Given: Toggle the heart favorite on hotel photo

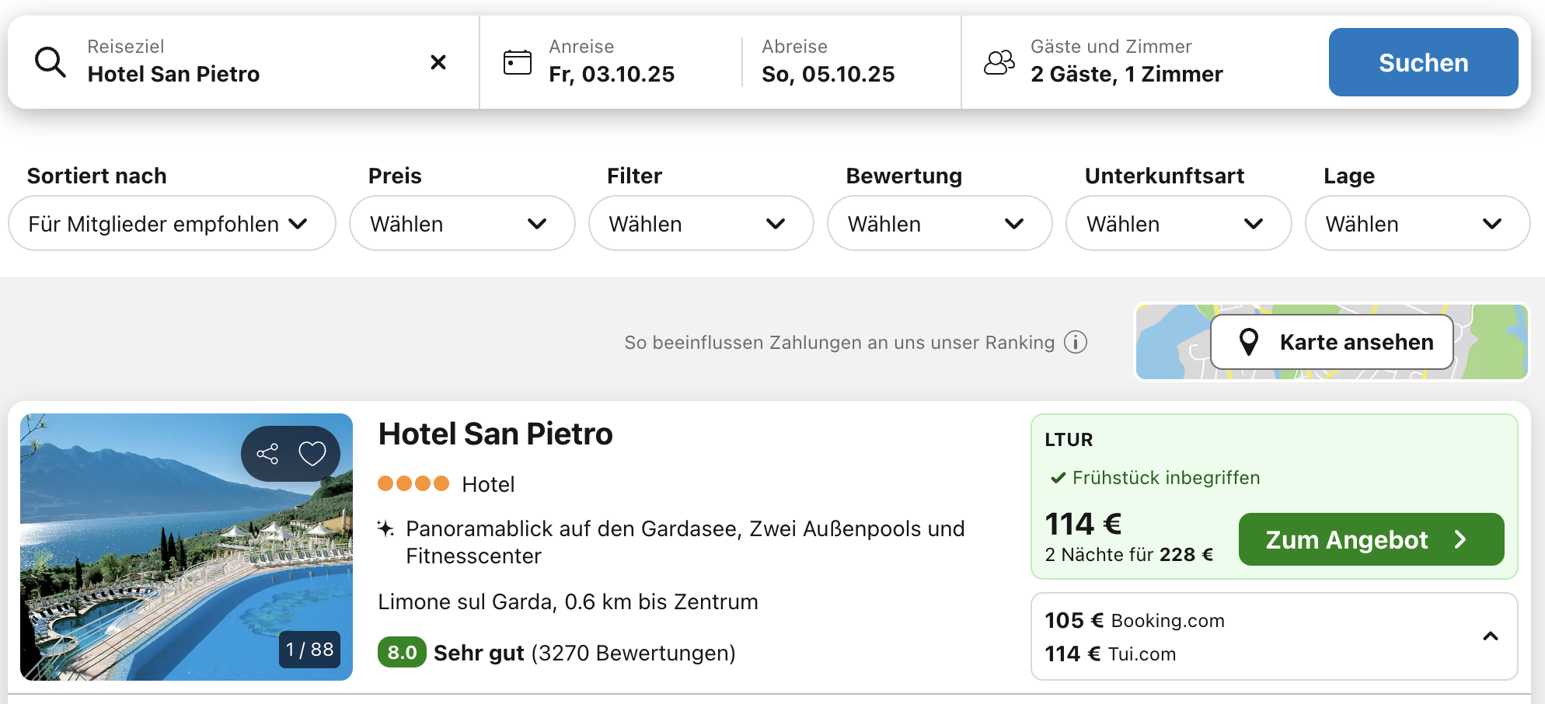Looking at the screenshot, I should pyautogui.click(x=312, y=454).
